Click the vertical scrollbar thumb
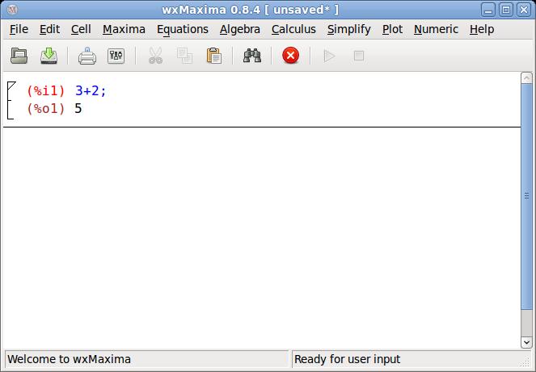The image size is (536, 372). click(526, 196)
